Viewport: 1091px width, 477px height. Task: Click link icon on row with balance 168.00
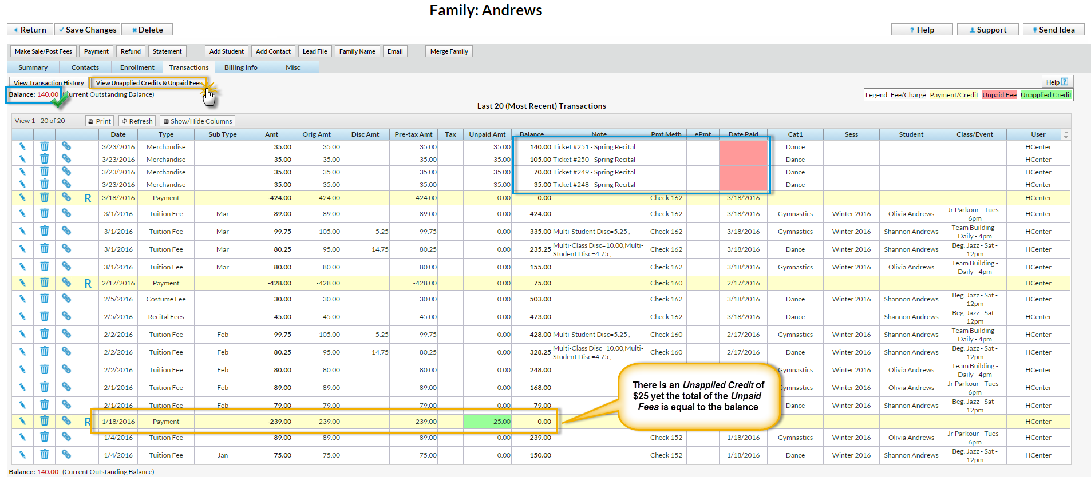pos(66,387)
